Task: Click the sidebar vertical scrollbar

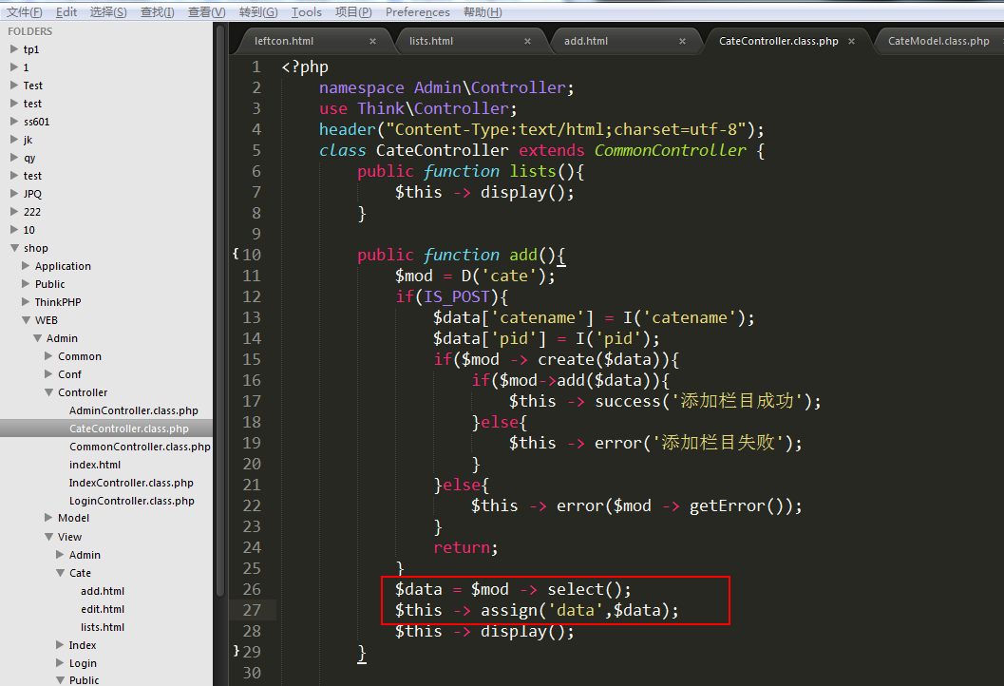Action: [x=220, y=311]
